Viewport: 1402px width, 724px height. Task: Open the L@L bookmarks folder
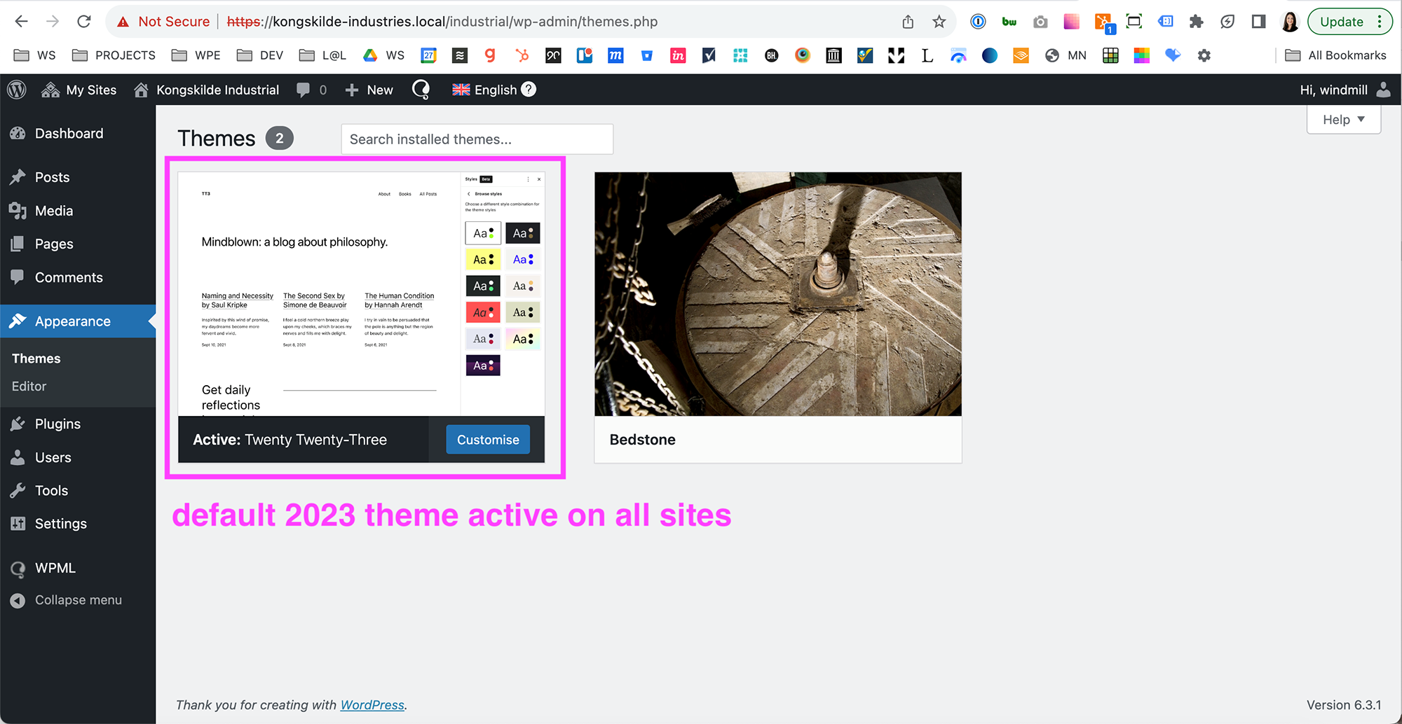tap(322, 55)
